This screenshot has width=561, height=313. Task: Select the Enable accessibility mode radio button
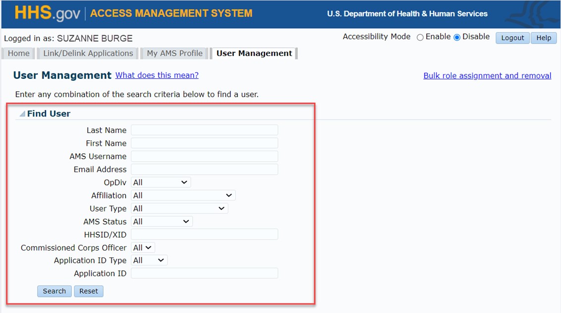[x=420, y=38]
